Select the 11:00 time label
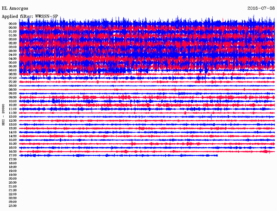The image size is (277, 211). pos(13,109)
